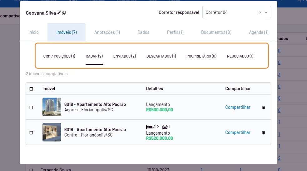Image resolution: width=307 pixels, height=171 pixels.
Task: Tick the select-all checkbox in the table header
Action: pos(31,89)
